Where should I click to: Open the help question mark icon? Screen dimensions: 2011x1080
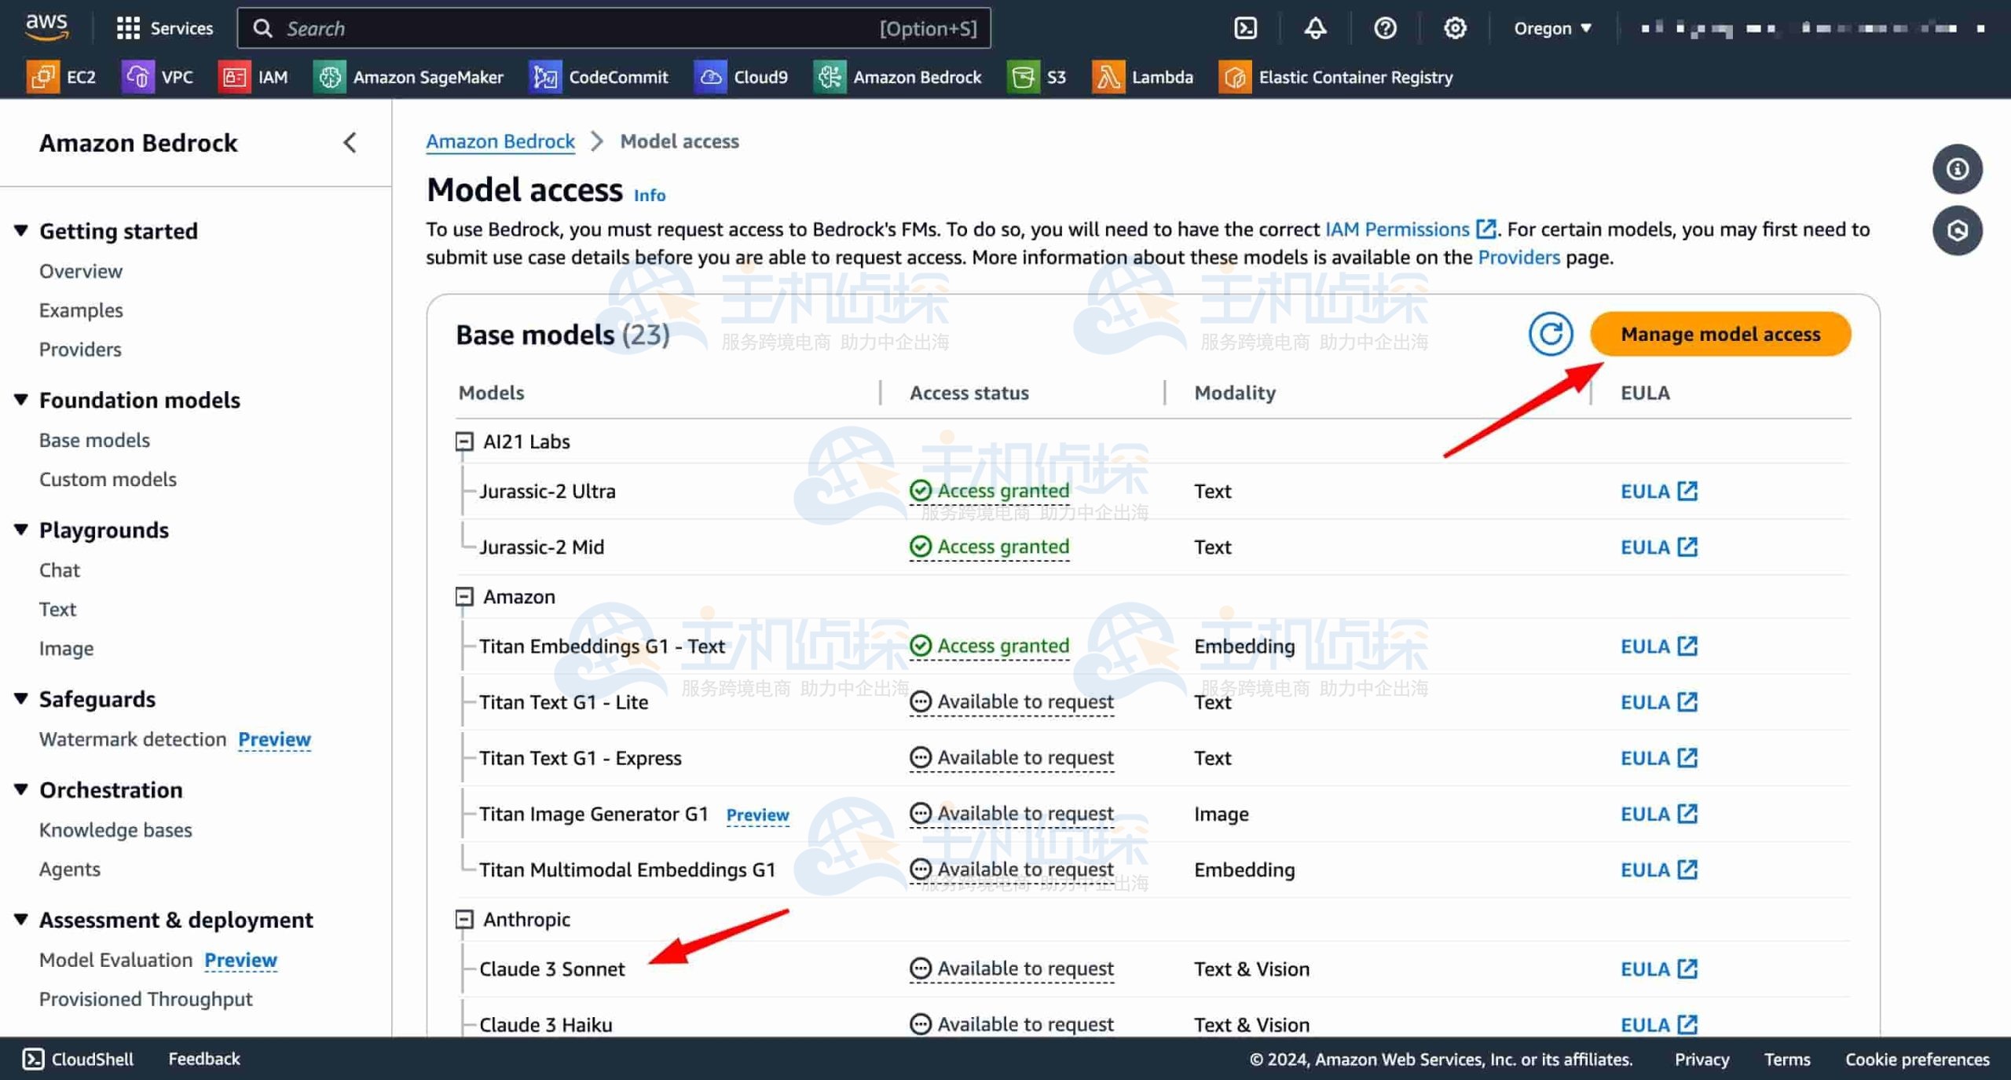click(1385, 28)
